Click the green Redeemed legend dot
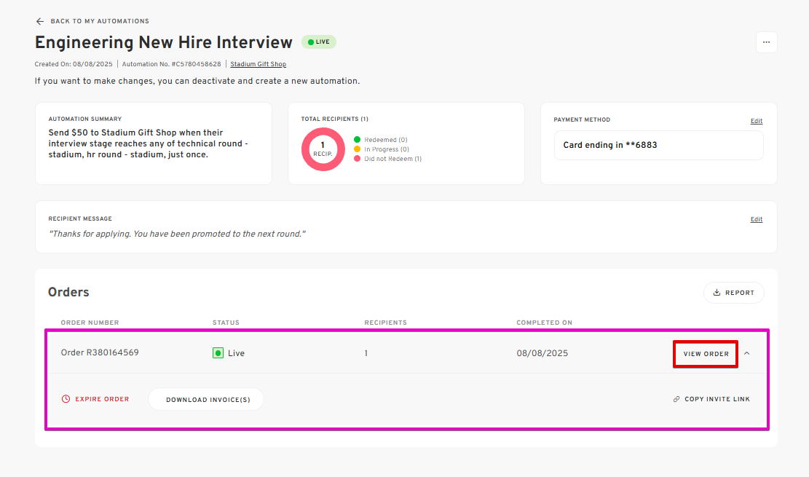This screenshot has width=809, height=477. [357, 140]
